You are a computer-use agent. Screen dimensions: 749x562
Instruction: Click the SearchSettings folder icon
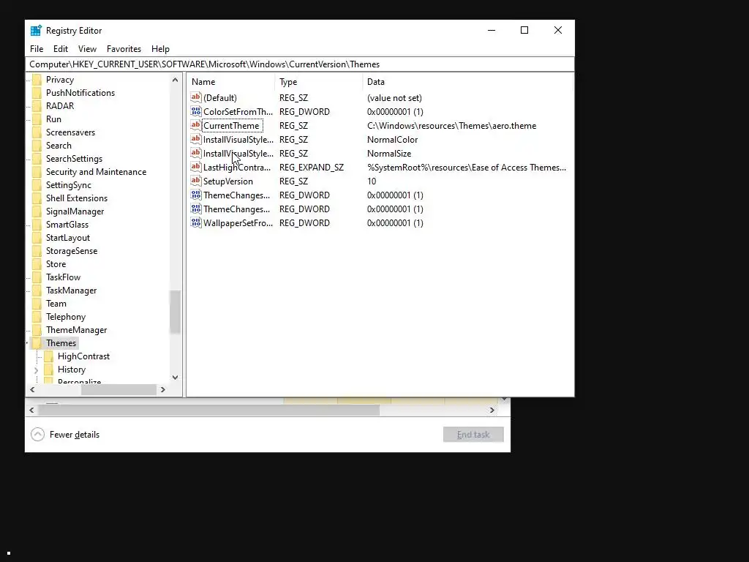pyautogui.click(x=37, y=159)
